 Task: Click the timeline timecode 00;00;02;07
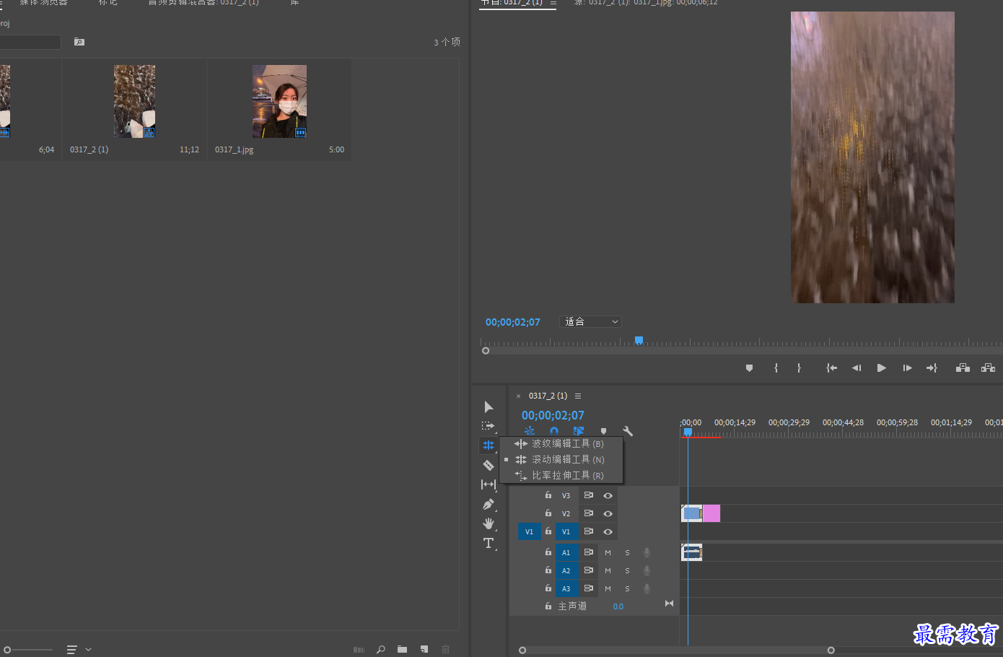pos(553,415)
